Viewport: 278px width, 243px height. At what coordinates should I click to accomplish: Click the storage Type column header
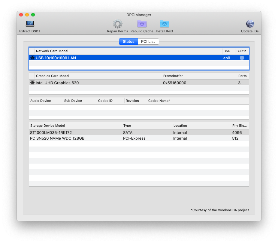147,126
